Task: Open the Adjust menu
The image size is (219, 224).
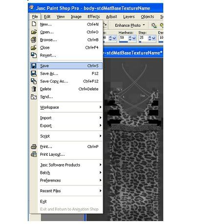Action: (x=111, y=17)
